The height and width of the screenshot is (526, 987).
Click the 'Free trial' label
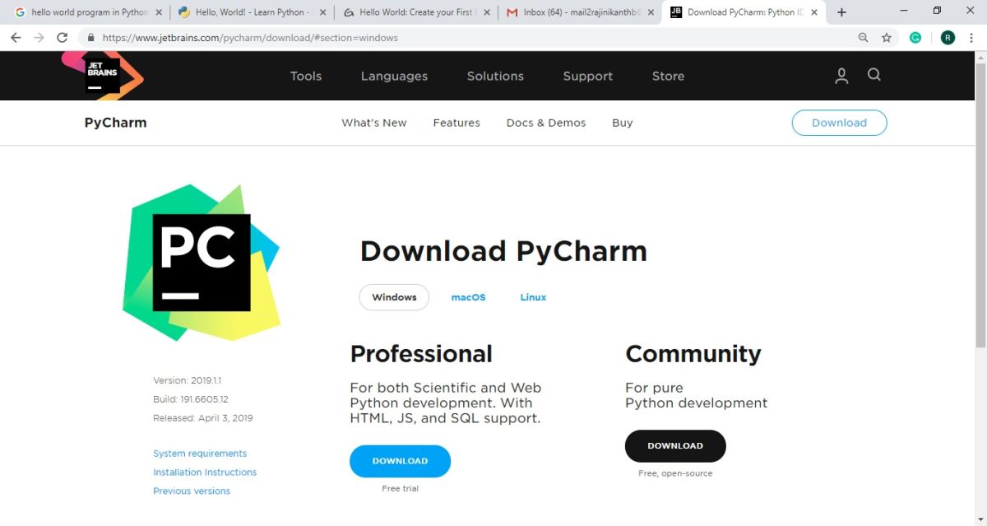[400, 489]
